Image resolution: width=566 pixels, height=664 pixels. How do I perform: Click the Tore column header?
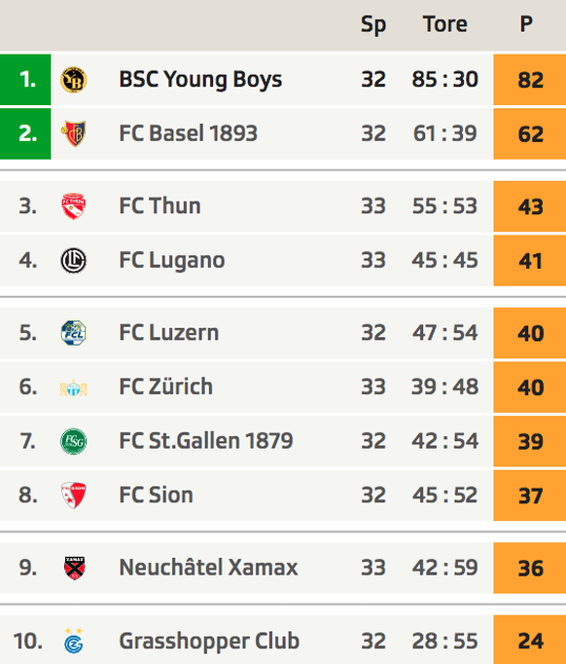click(445, 24)
